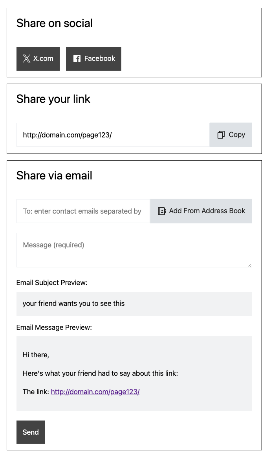Share on Facebook button
269x459 pixels.
(x=94, y=59)
